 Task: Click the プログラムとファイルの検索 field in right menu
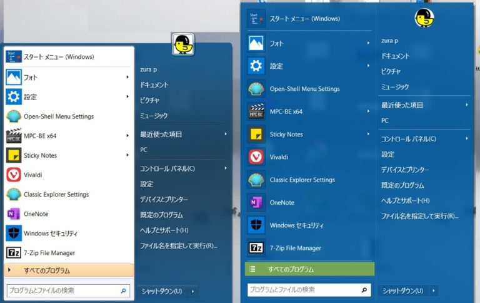(x=309, y=290)
